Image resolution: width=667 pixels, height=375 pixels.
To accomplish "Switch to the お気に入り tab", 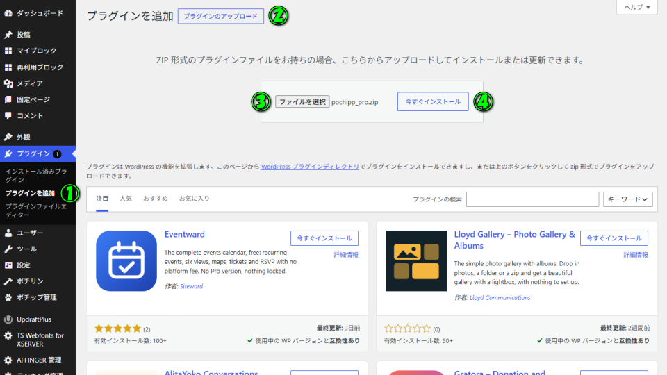I will coord(194,199).
